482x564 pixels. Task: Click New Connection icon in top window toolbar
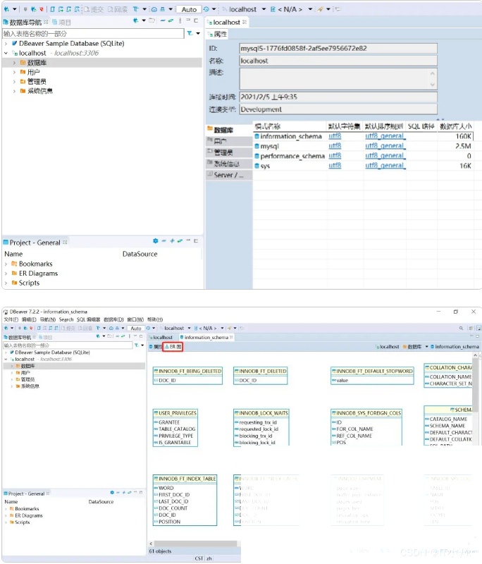[6, 9]
